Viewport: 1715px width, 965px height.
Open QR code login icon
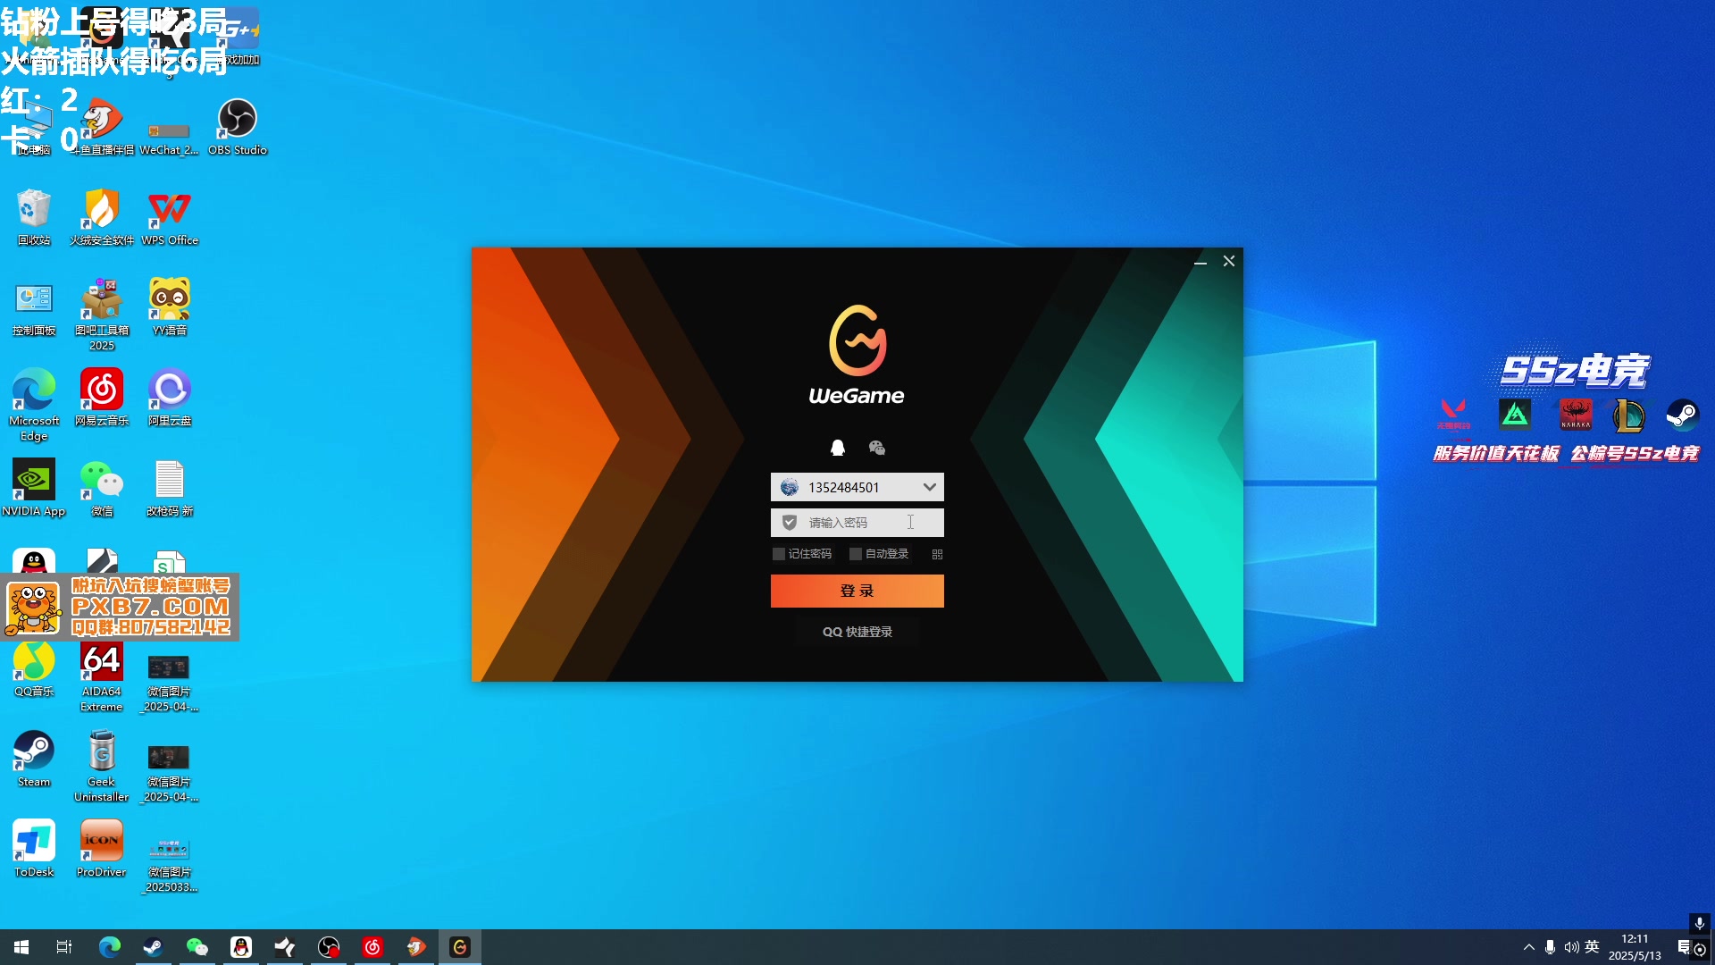tap(937, 554)
